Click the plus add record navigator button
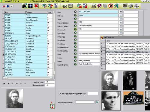 click(x=21, y=84)
